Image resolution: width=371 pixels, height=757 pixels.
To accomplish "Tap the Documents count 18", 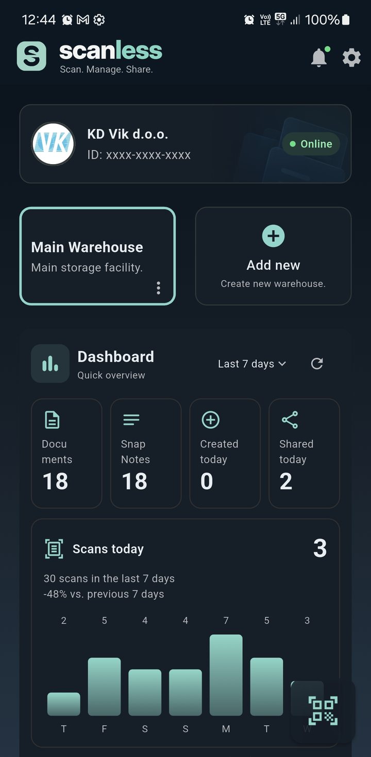I will tap(55, 481).
